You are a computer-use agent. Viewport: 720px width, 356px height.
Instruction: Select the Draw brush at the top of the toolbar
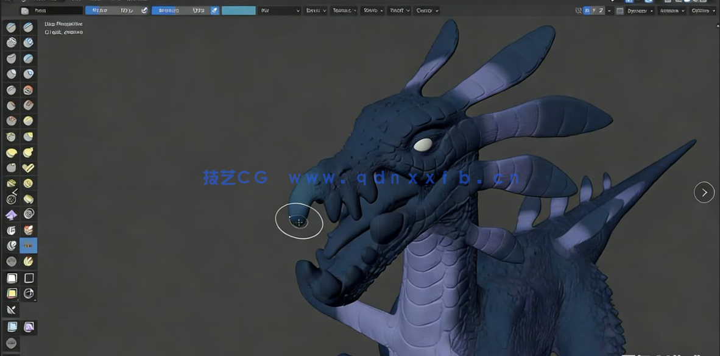10,27
